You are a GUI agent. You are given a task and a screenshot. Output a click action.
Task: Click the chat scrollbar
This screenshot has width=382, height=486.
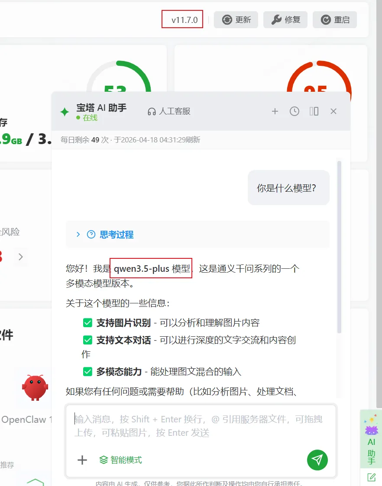339,247
